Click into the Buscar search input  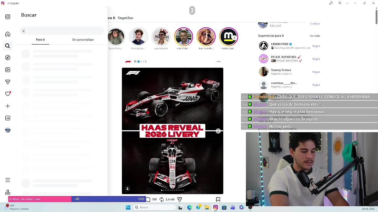62,31
